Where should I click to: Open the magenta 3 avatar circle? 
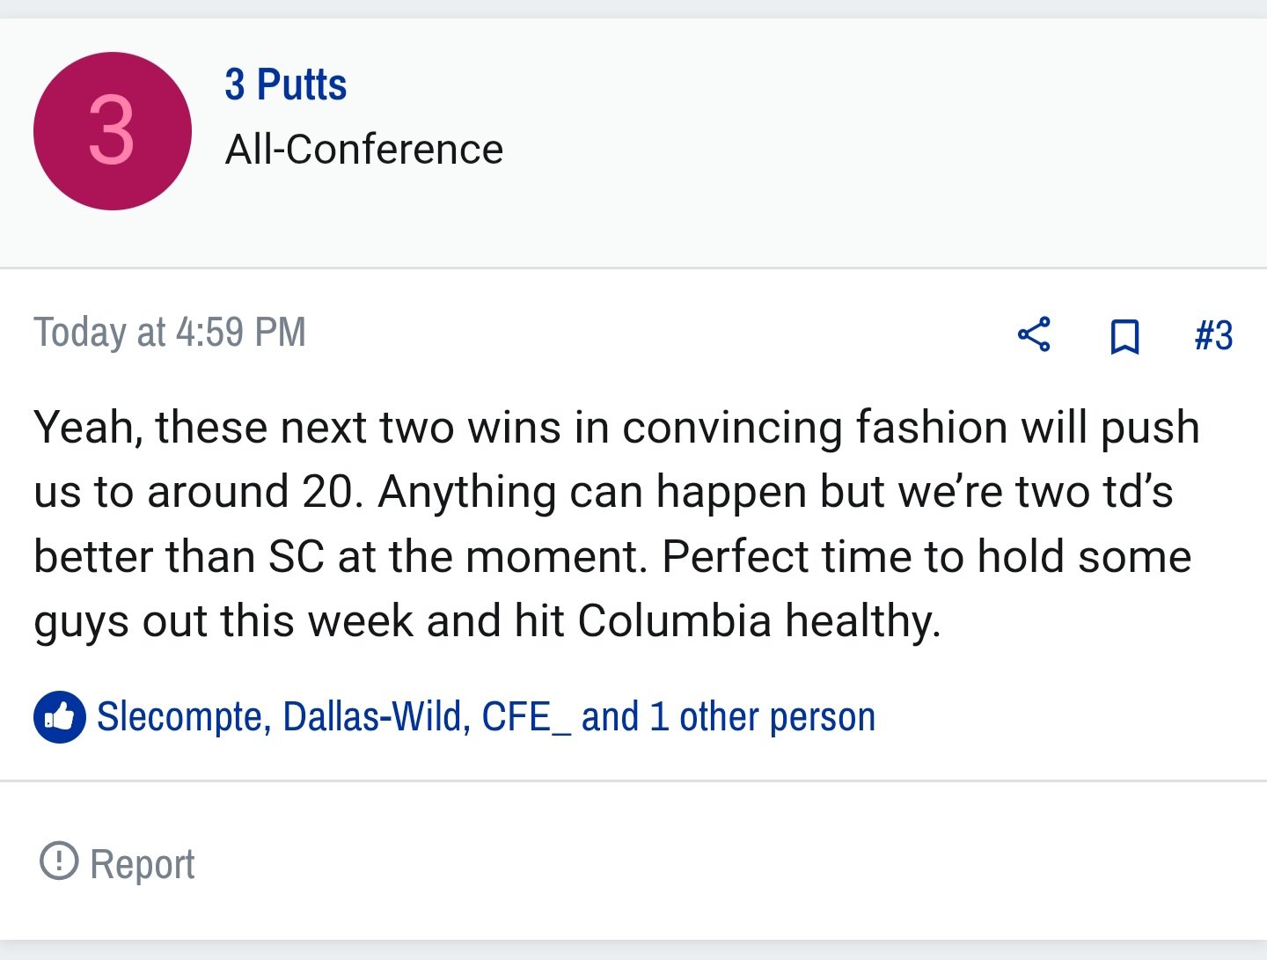tap(113, 131)
